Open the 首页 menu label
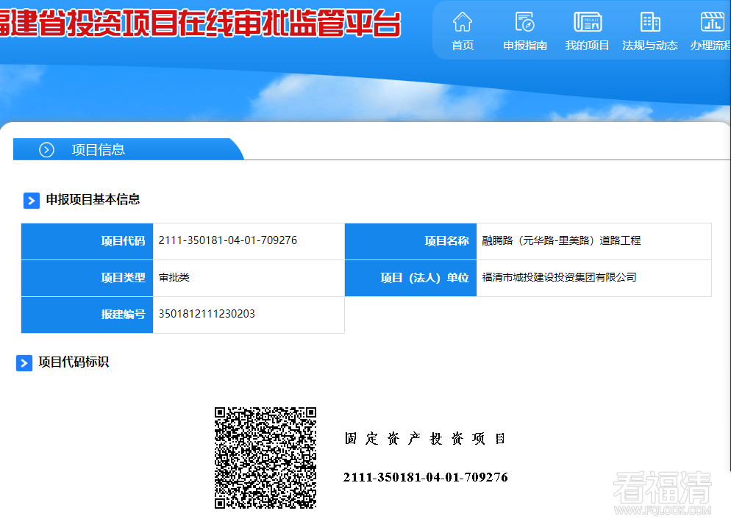This screenshot has height=530, width=731. click(463, 46)
